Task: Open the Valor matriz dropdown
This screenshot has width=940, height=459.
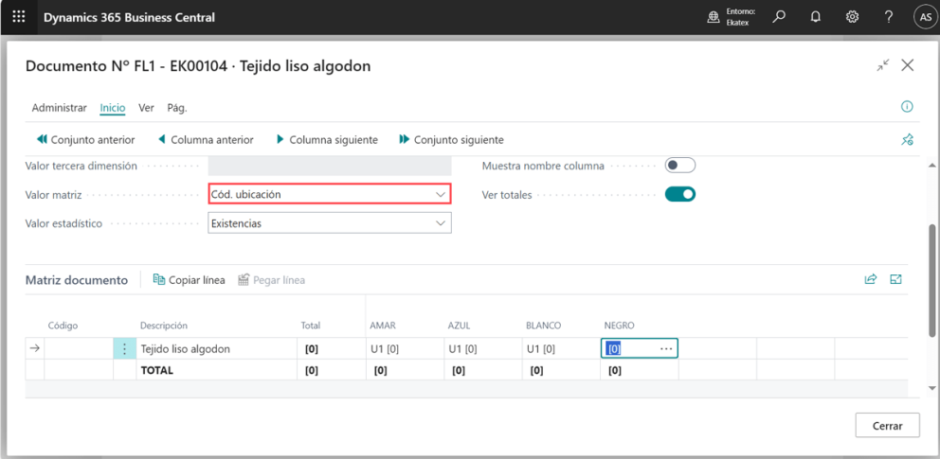Action: click(x=329, y=194)
